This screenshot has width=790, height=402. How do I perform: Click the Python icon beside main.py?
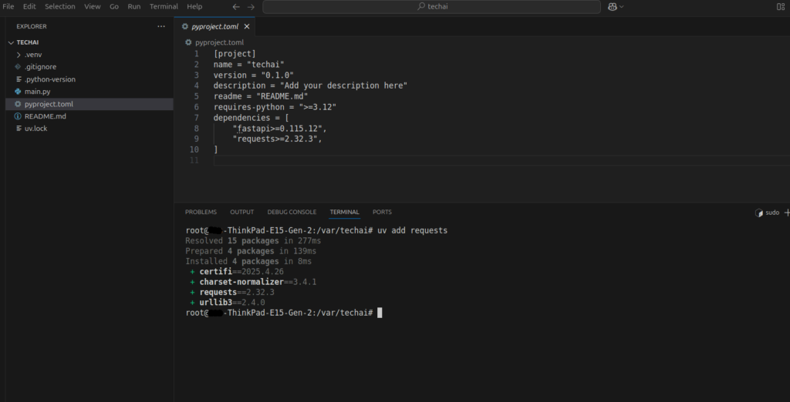coord(19,92)
